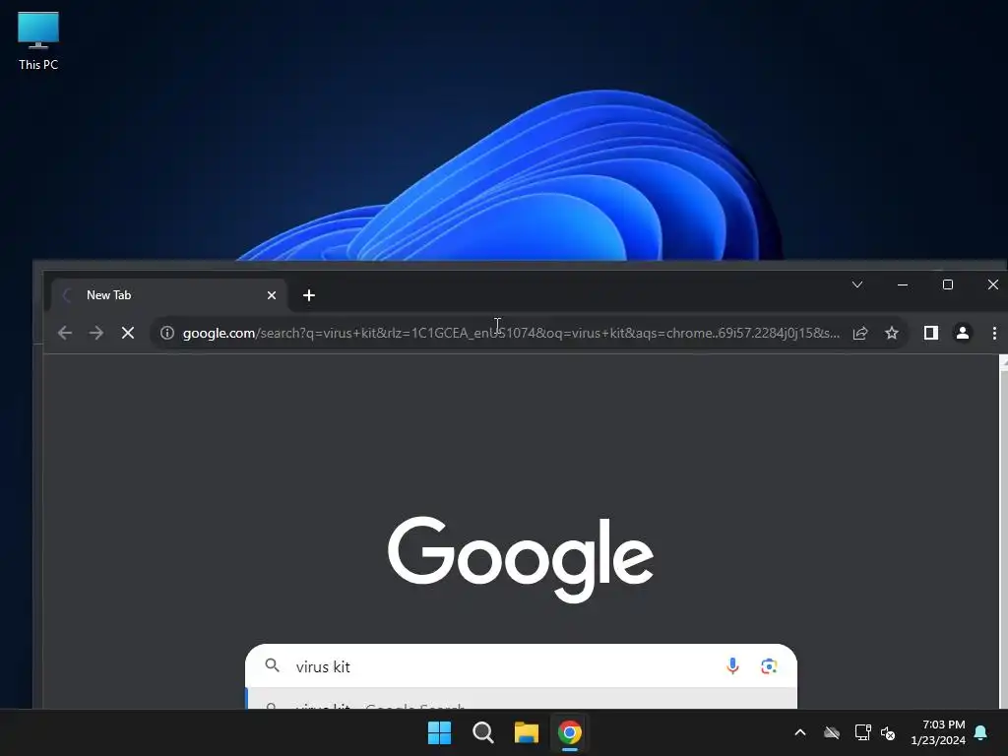Open Chrome side panel
The height and width of the screenshot is (756, 1008).
pos(931,333)
